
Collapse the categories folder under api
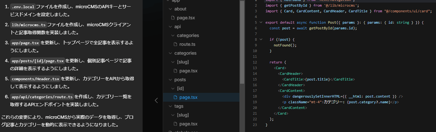[173, 35]
